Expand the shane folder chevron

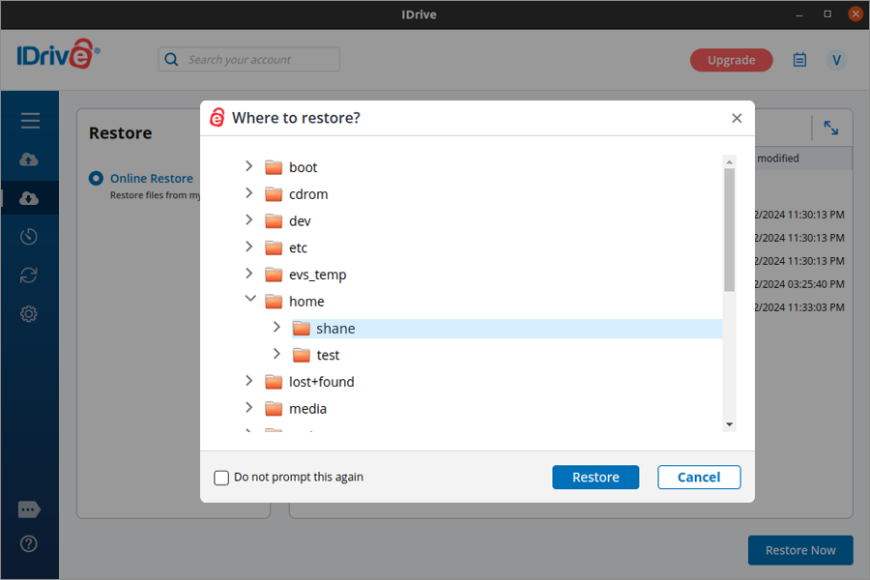click(x=275, y=328)
